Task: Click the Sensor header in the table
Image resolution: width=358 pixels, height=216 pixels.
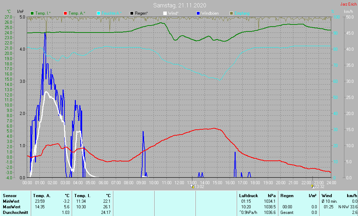Action: (x=9, y=196)
